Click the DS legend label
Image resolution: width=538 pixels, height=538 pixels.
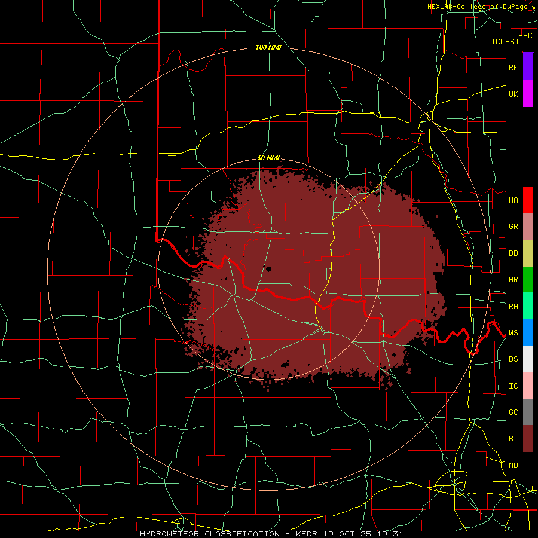[513, 359]
